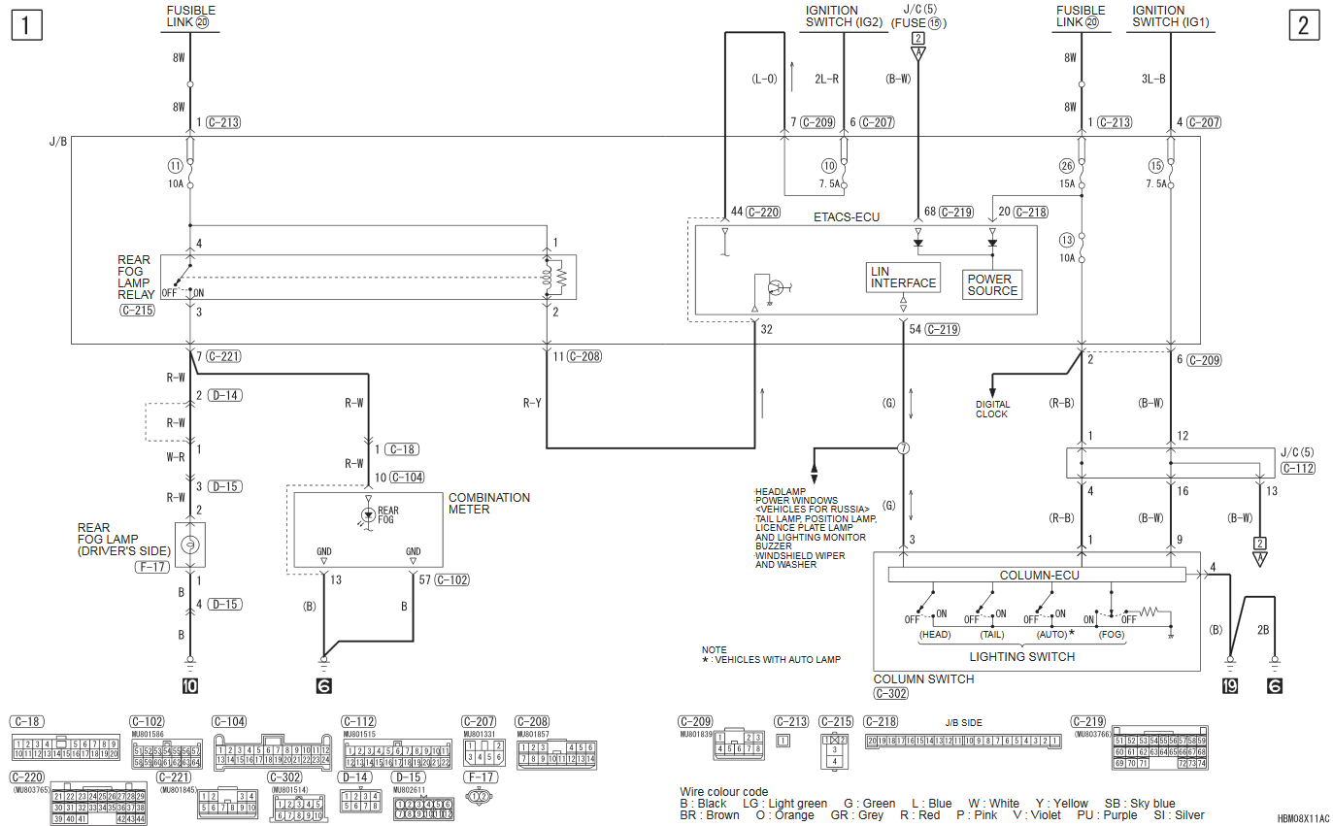Click the ground point 19 symbol
The height and width of the screenshot is (826, 1333).
click(1230, 686)
